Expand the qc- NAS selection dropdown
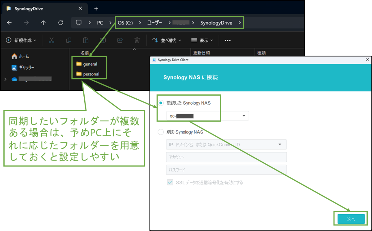This screenshot has width=372, height=231. [244, 116]
